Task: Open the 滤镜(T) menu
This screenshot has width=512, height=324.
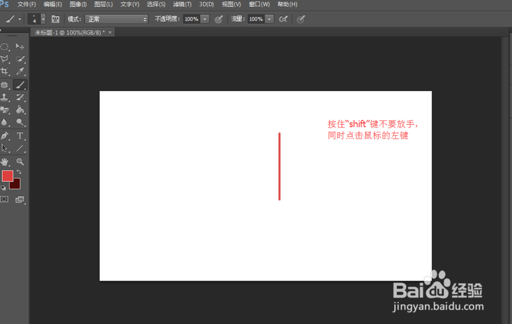Action: coord(182,4)
